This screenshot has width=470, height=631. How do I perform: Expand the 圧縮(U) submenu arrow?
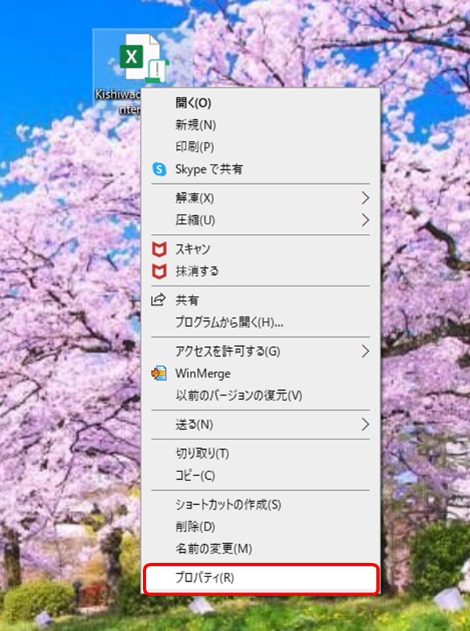(x=365, y=220)
